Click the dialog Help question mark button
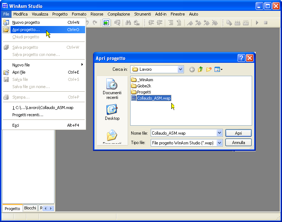The image size is (282, 222). pyautogui.click(x=241, y=58)
